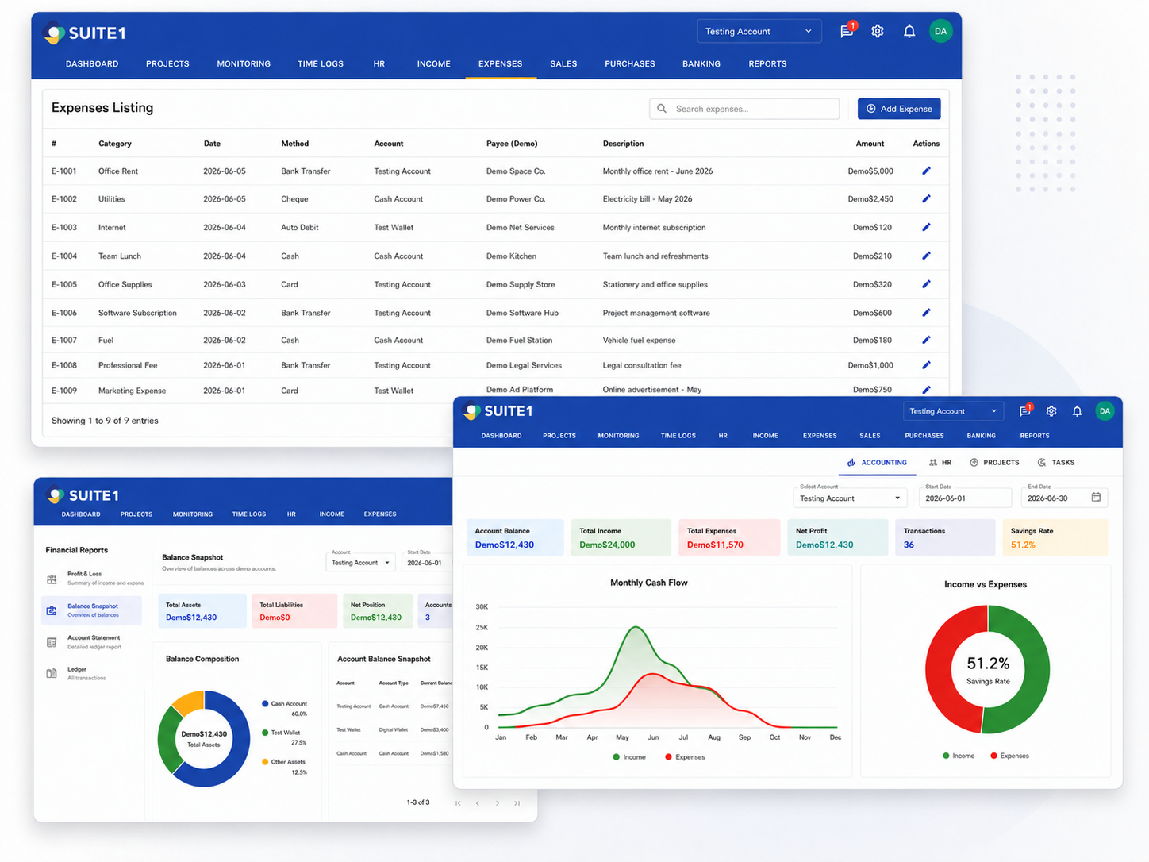
Task: Select the TASKS tab in dashboard
Action: pos(1056,462)
